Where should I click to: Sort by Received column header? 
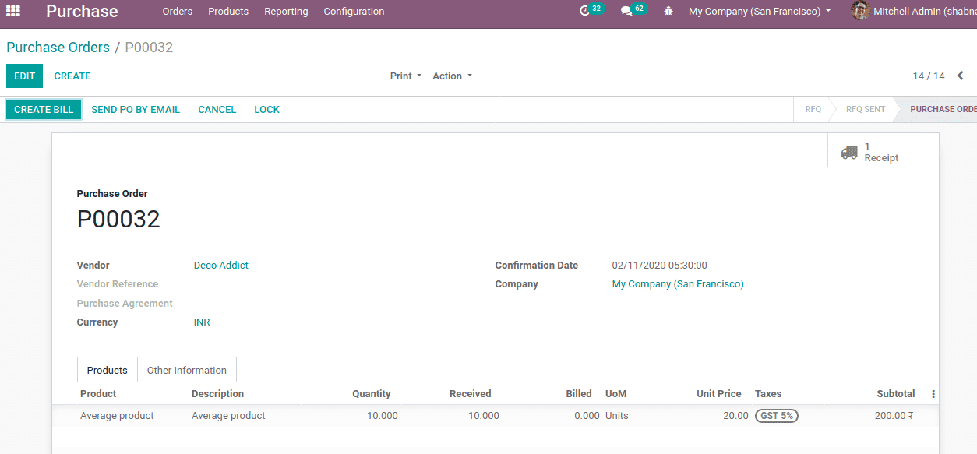point(471,394)
